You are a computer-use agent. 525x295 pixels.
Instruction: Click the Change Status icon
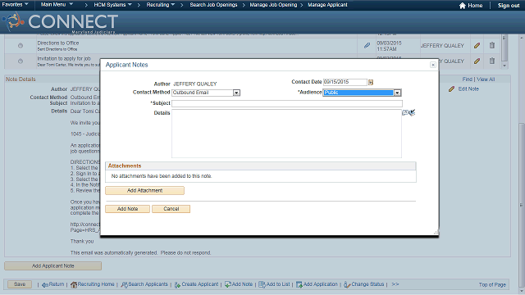tap(347, 284)
